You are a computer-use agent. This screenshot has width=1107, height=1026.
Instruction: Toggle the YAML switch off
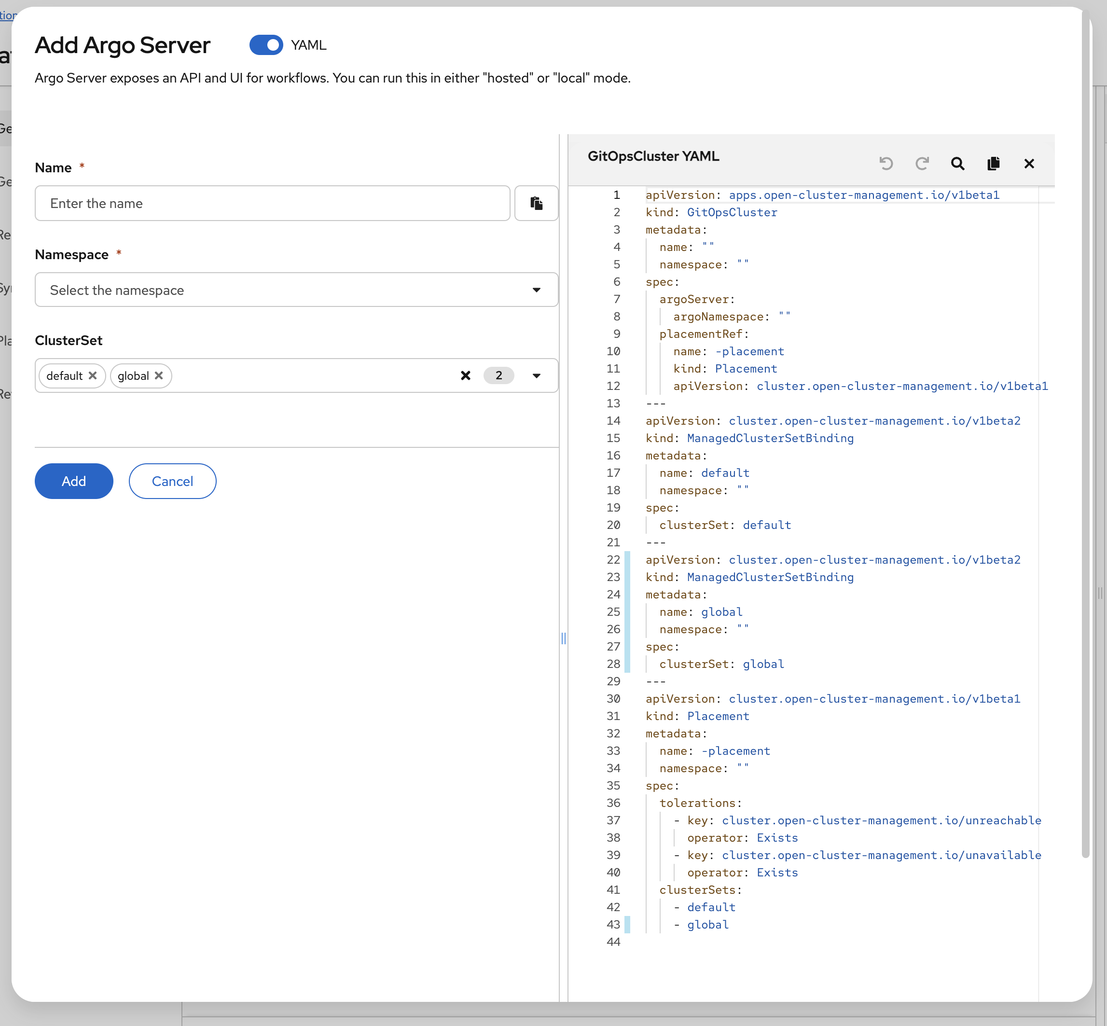(266, 45)
